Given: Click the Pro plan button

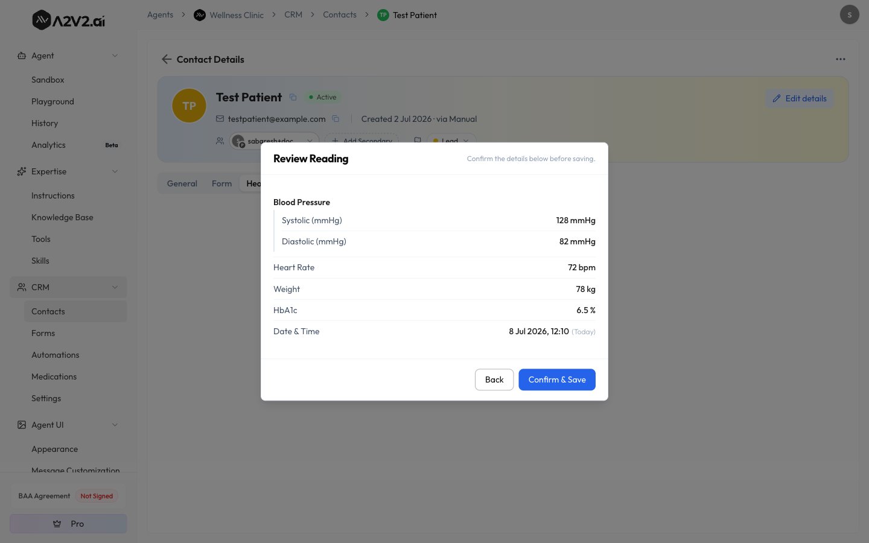Looking at the screenshot, I should [68, 524].
